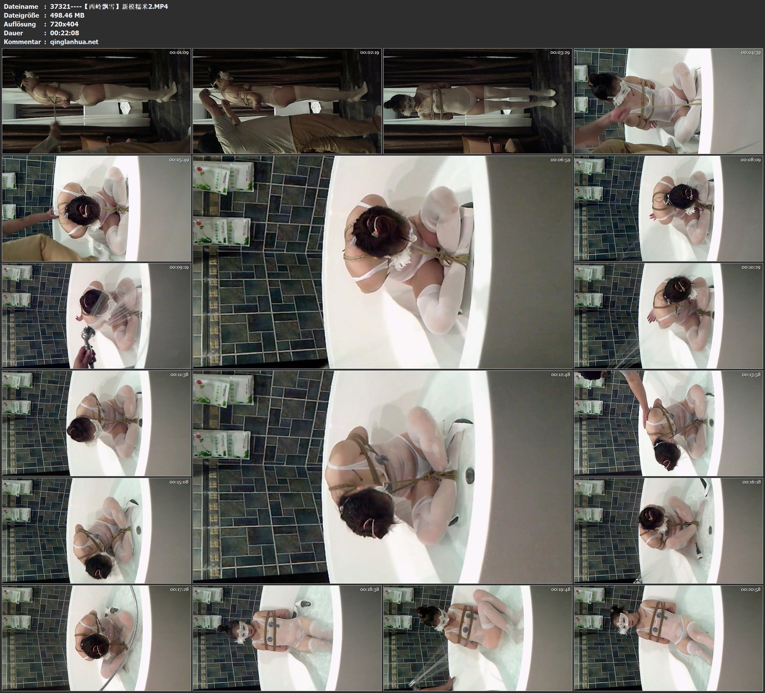The height and width of the screenshot is (693, 765).
Task: Select the large frame at 00:12:48
Action: [x=382, y=477]
